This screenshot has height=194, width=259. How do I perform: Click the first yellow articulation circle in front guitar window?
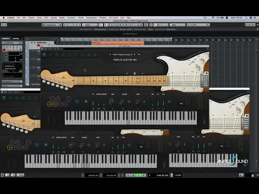(50, 104)
